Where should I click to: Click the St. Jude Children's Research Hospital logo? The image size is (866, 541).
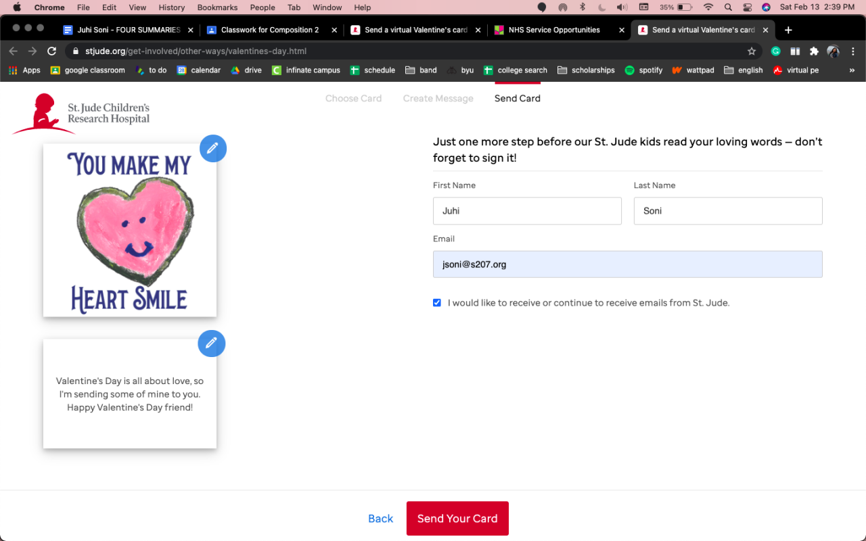click(x=81, y=114)
